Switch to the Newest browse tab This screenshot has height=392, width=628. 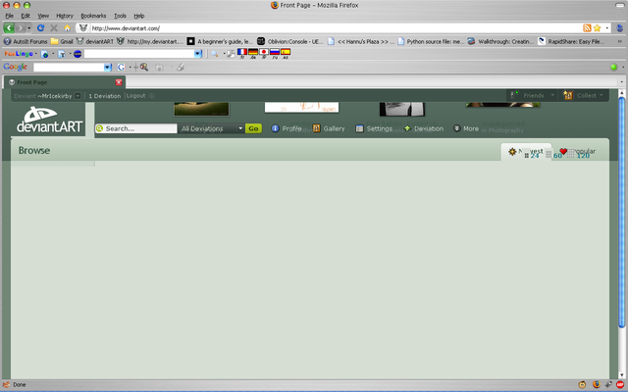click(x=526, y=152)
